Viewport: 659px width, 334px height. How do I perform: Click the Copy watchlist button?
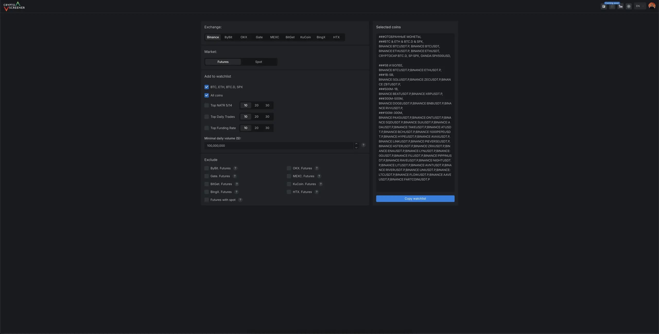[x=415, y=199]
